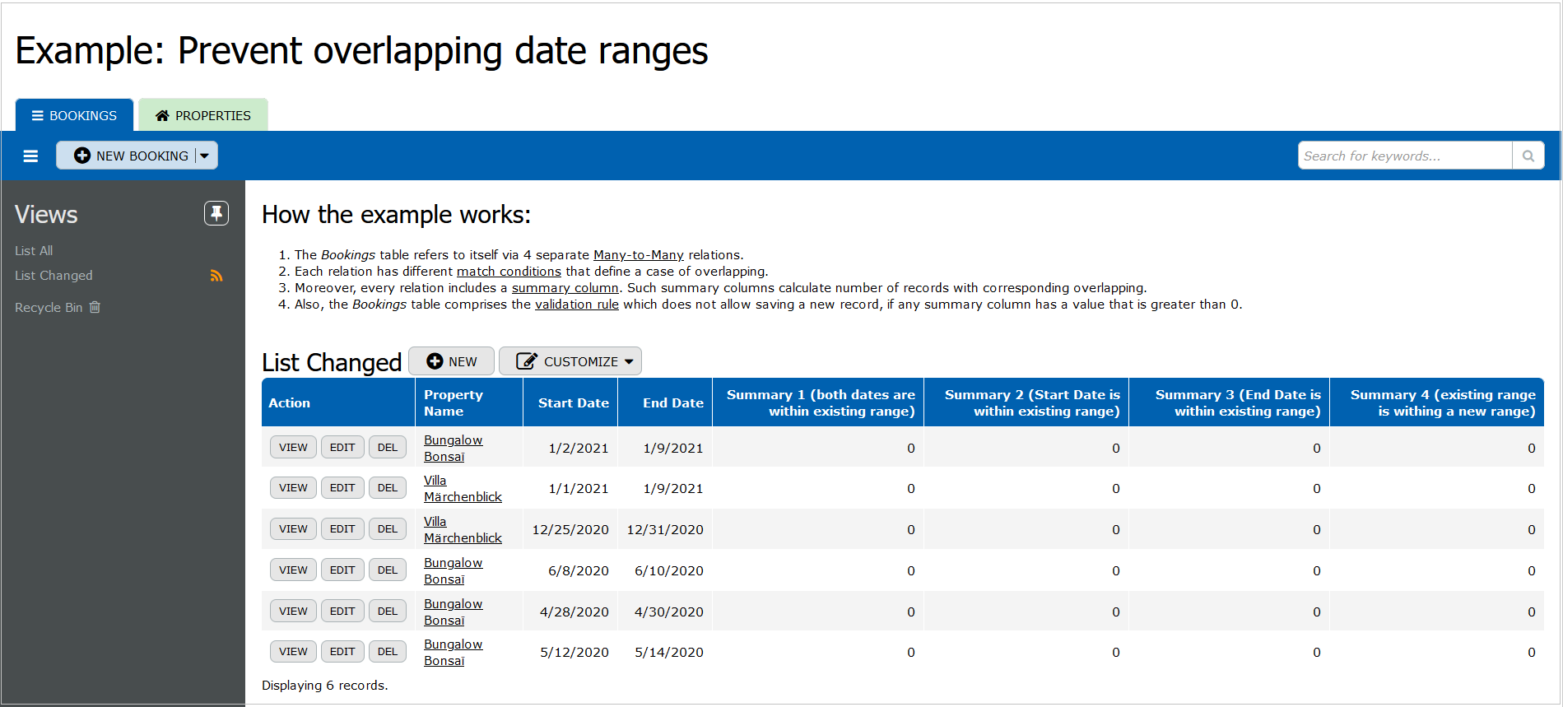Image resolution: width=1563 pixels, height=707 pixels.
Task: Delete the booking starting 12/25/2020
Action: 388,529
